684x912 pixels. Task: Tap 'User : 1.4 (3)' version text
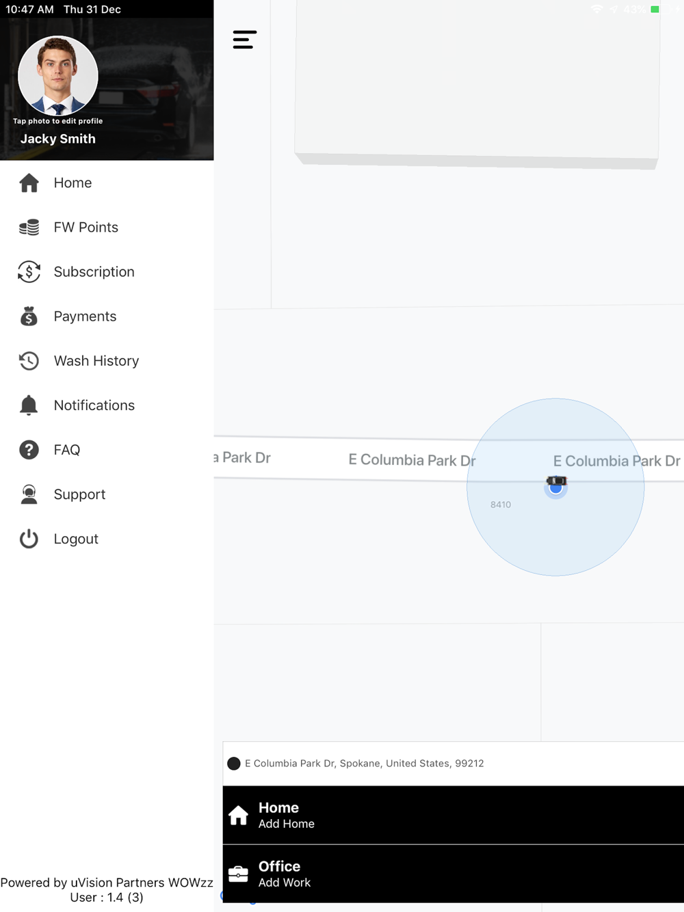107,898
